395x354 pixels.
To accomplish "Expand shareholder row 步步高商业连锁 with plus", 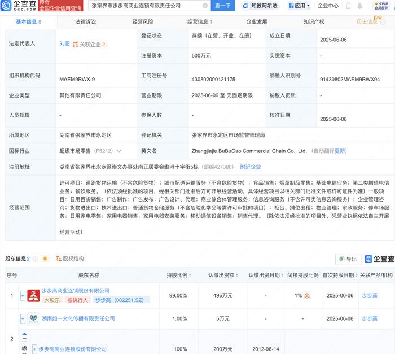I will click(23, 295).
